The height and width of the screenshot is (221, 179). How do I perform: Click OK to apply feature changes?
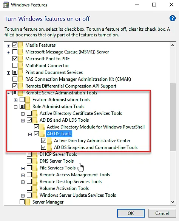click(131, 213)
